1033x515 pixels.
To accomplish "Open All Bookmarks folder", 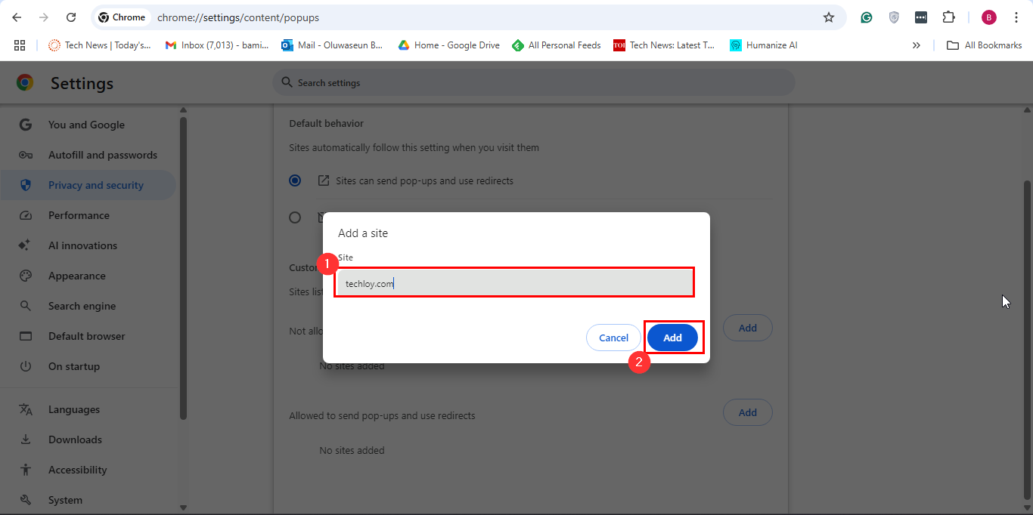I will click(984, 45).
